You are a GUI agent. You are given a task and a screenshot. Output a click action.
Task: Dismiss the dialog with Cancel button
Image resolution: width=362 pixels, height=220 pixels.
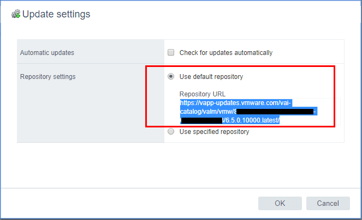click(x=328, y=203)
